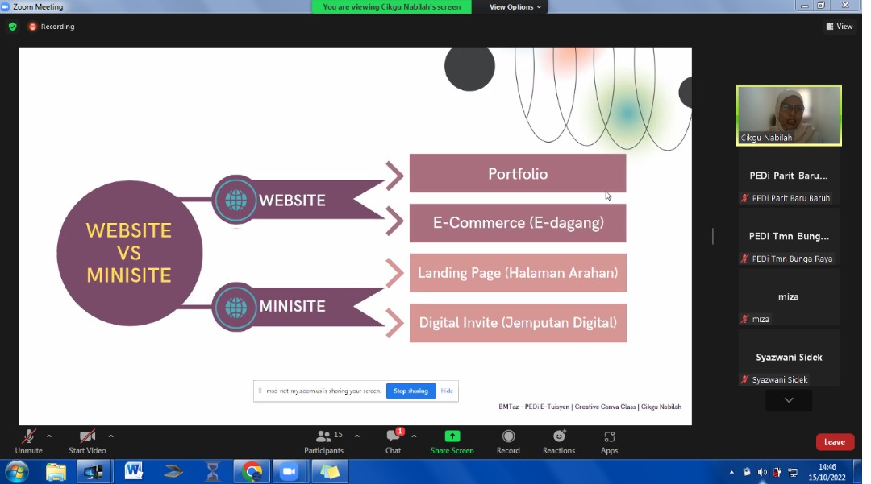871x484 pixels.
Task: Select Cikgu Nabilah's video thumbnail
Action: point(788,114)
